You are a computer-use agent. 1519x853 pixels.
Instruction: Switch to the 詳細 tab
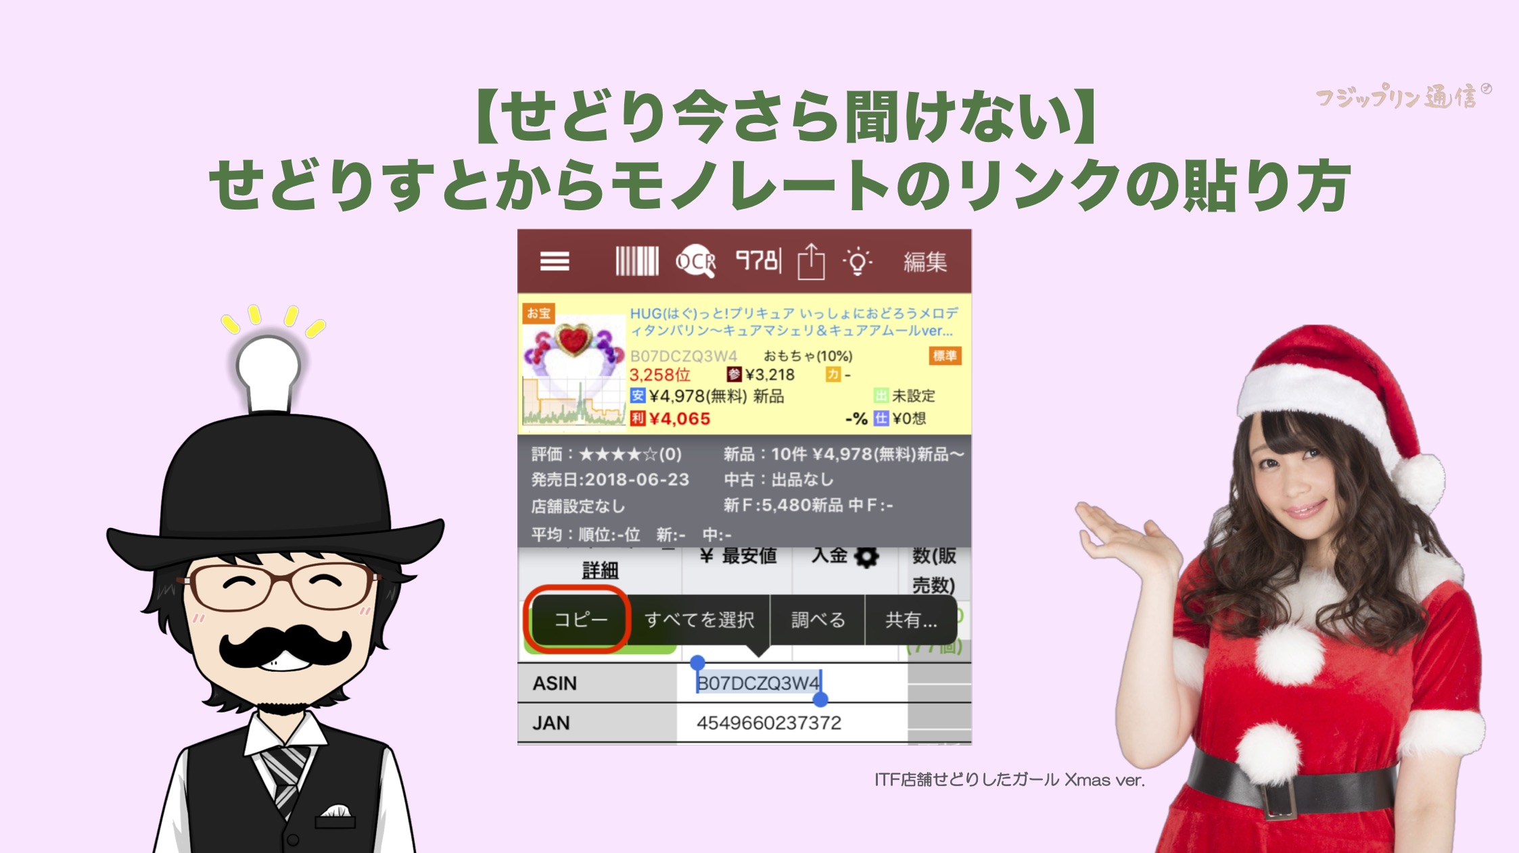(x=600, y=570)
